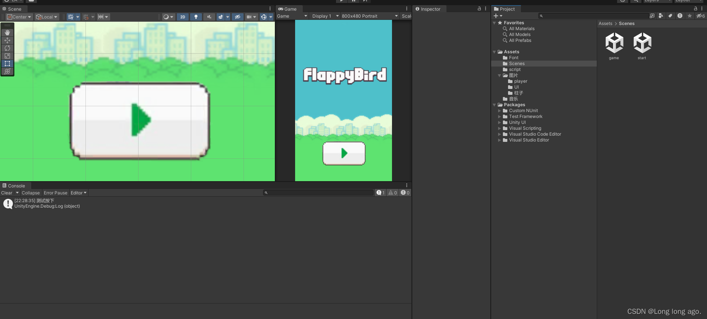
Task: Select the Scale tool
Action: 7,56
